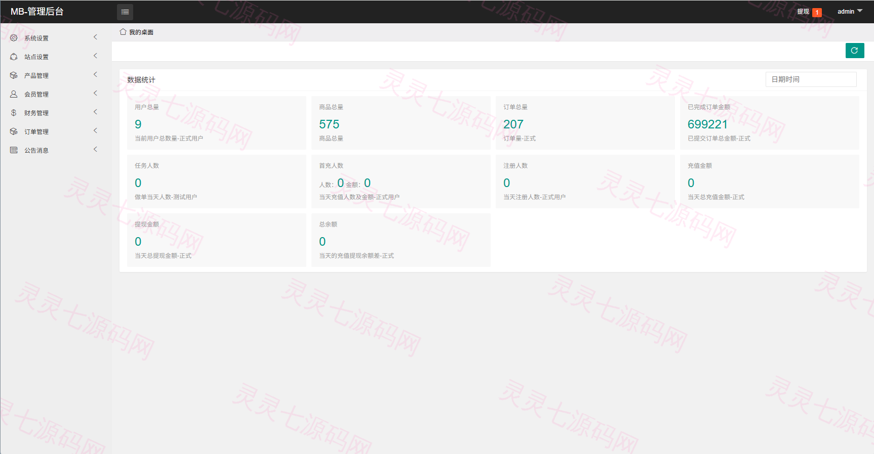The height and width of the screenshot is (454, 874).
Task: Open the 公告消息 menu item
Action: 56,150
